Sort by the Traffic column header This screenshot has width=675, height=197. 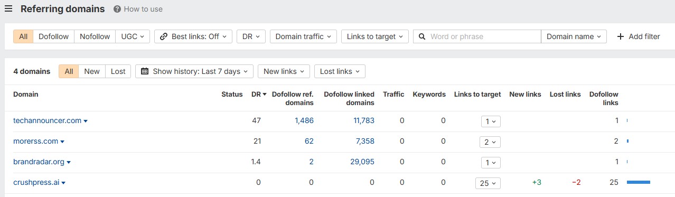(x=393, y=94)
